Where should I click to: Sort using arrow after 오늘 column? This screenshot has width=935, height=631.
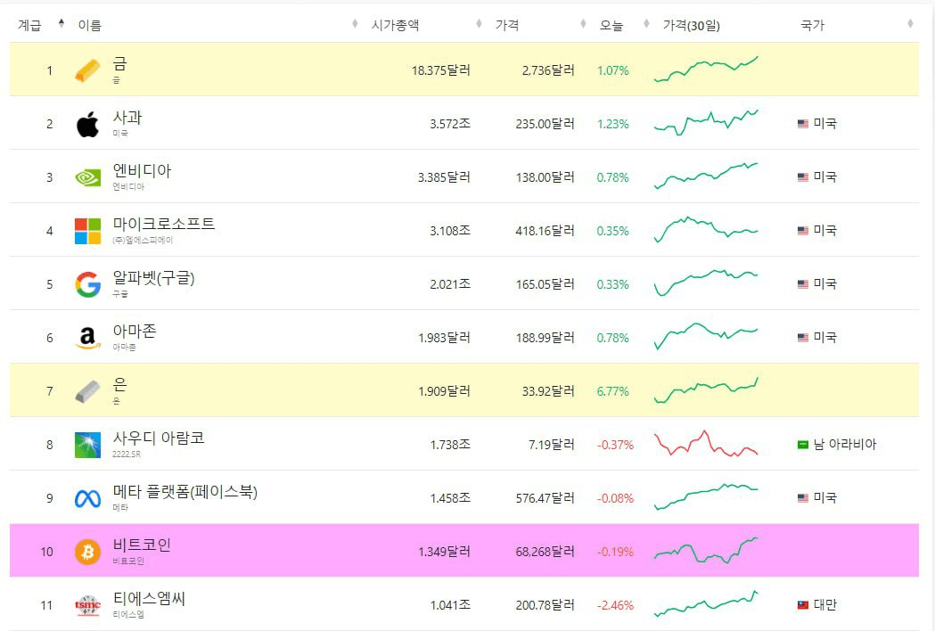[x=646, y=24]
